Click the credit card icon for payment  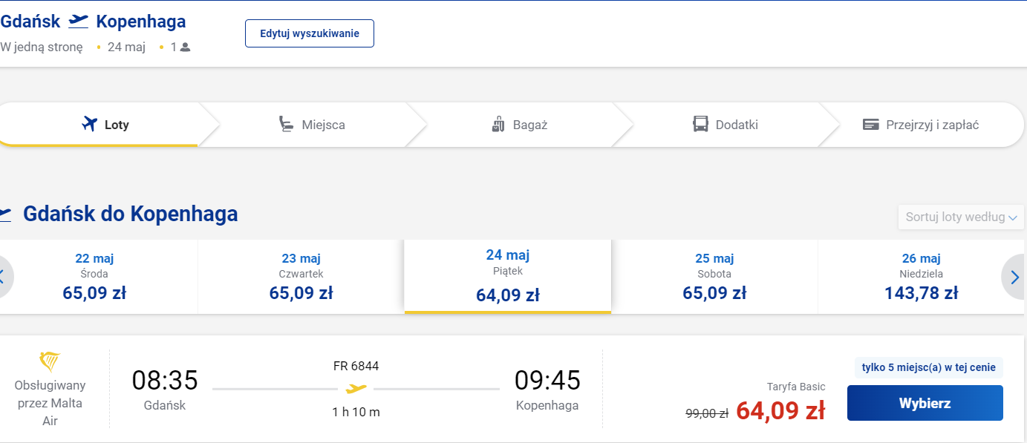coord(871,125)
